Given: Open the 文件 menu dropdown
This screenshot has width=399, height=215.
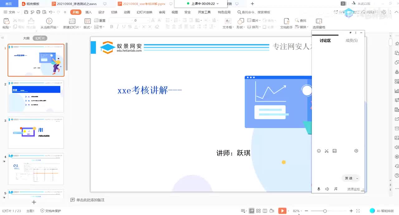Looking at the screenshot, I should click(x=12, y=12).
